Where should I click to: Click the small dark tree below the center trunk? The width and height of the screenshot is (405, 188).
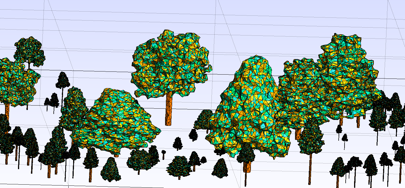point(177,144)
